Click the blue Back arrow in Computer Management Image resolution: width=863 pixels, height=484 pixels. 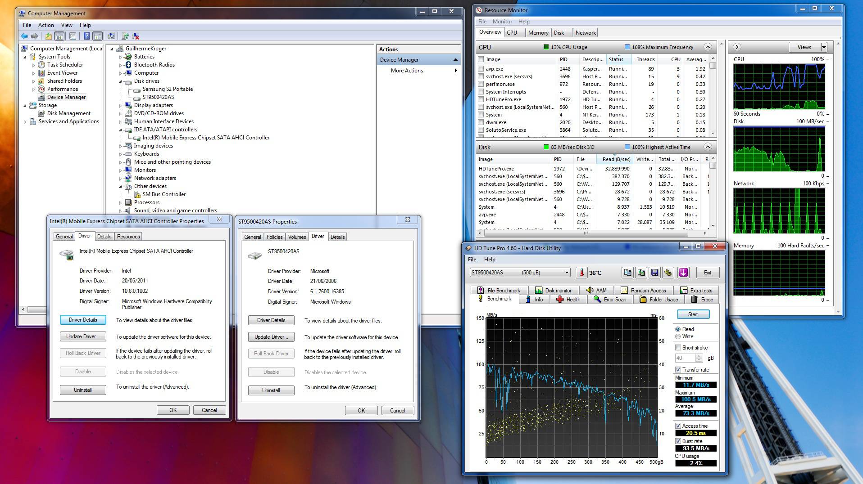24,36
